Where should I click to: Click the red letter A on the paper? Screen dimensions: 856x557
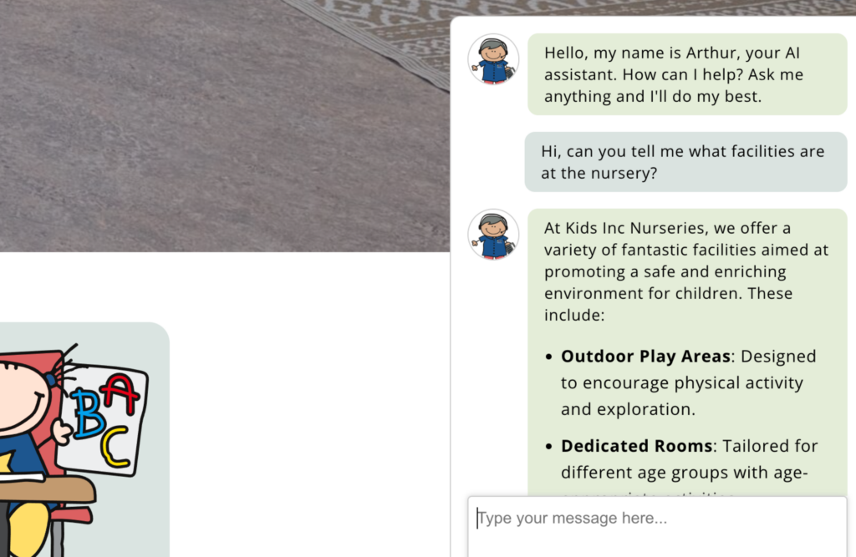(x=122, y=392)
